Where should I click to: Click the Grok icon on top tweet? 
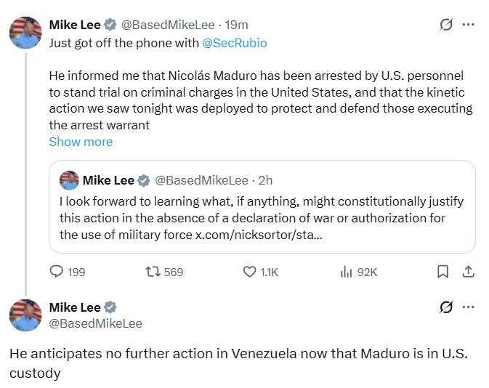tap(446, 25)
